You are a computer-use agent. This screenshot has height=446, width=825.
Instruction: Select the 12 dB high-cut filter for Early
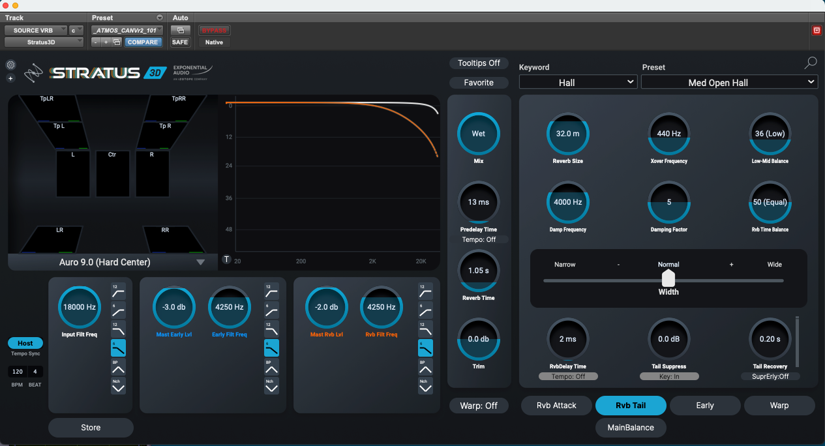pyautogui.click(x=271, y=329)
